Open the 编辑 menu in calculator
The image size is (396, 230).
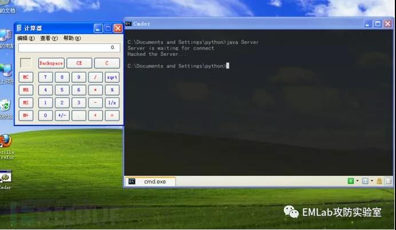click(26, 38)
